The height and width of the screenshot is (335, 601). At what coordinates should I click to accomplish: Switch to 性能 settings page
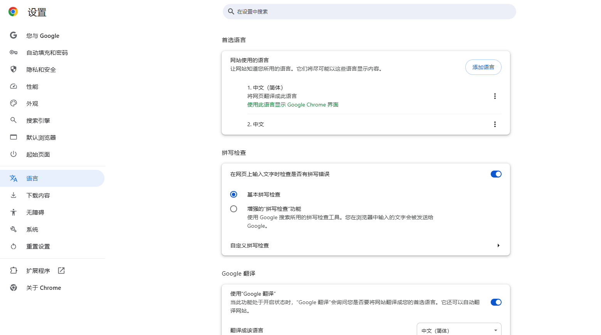point(52,86)
